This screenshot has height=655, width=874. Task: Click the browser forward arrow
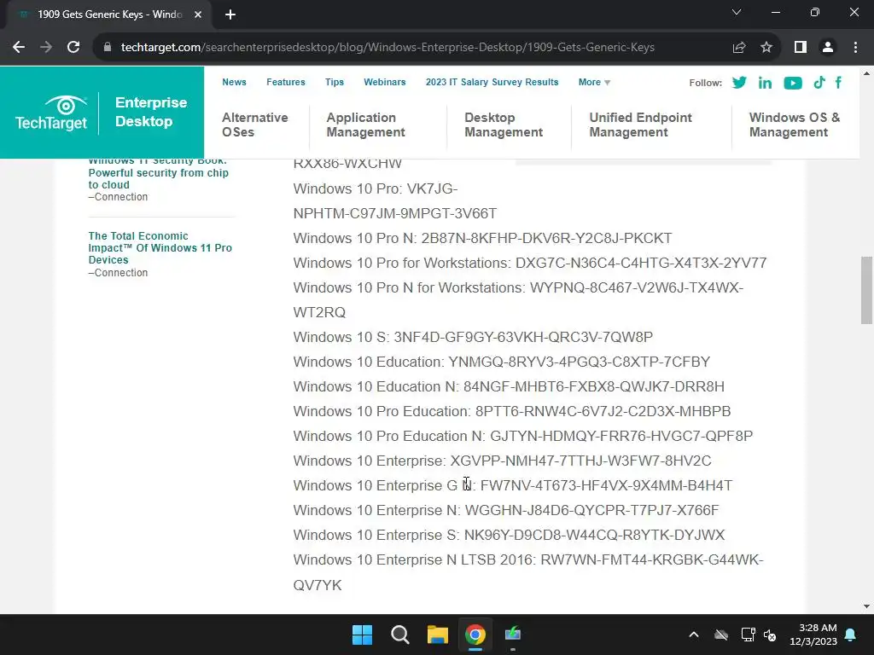[46, 48]
